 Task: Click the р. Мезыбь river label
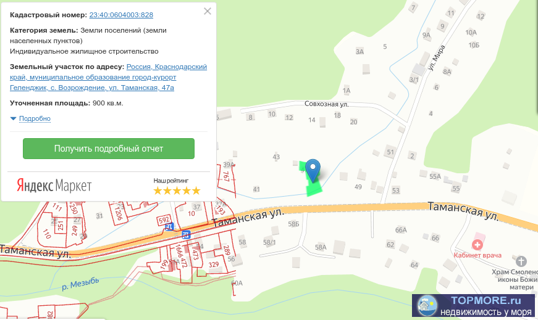80,283
